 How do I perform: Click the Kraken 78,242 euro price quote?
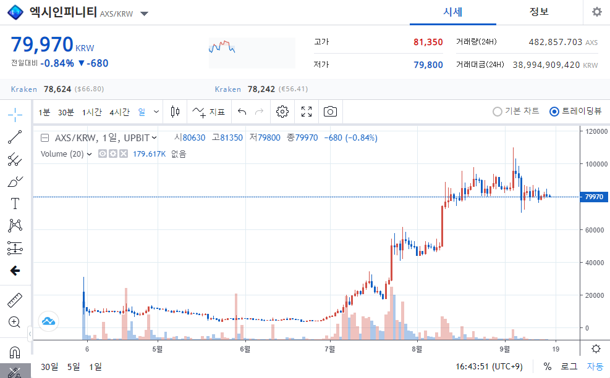pos(261,89)
